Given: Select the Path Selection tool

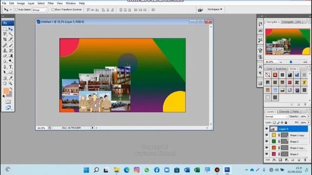Looking at the screenshot, I should point(5,72).
